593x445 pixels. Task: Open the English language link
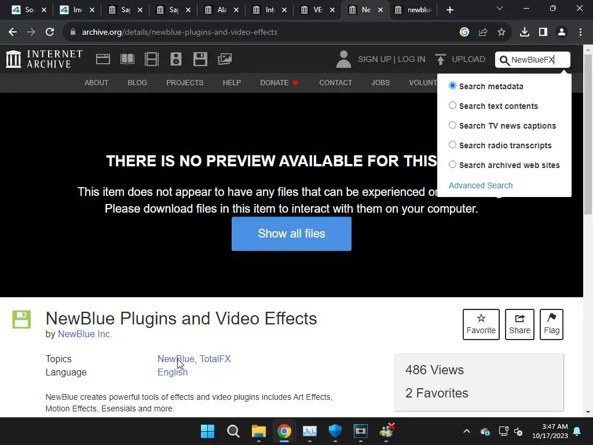173,373
